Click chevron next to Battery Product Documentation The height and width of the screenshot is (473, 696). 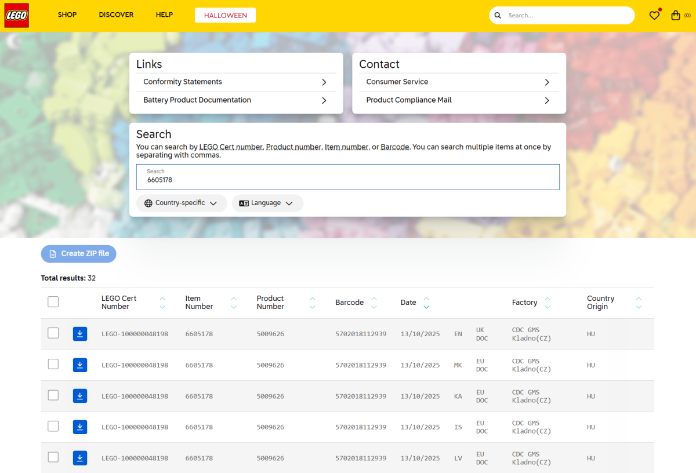click(x=324, y=100)
